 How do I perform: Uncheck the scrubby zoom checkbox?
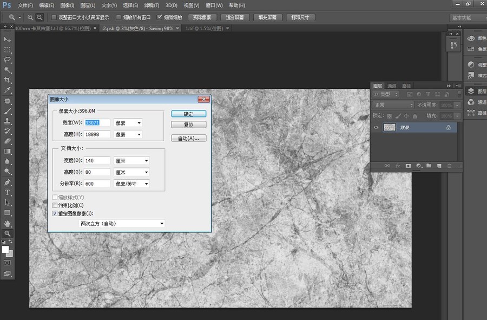[x=160, y=17]
